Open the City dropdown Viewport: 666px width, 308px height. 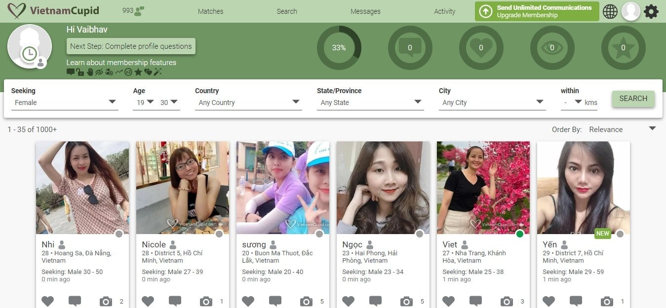[492, 103]
